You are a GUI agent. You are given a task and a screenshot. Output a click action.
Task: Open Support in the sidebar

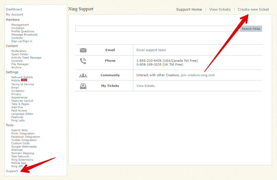tap(12, 171)
